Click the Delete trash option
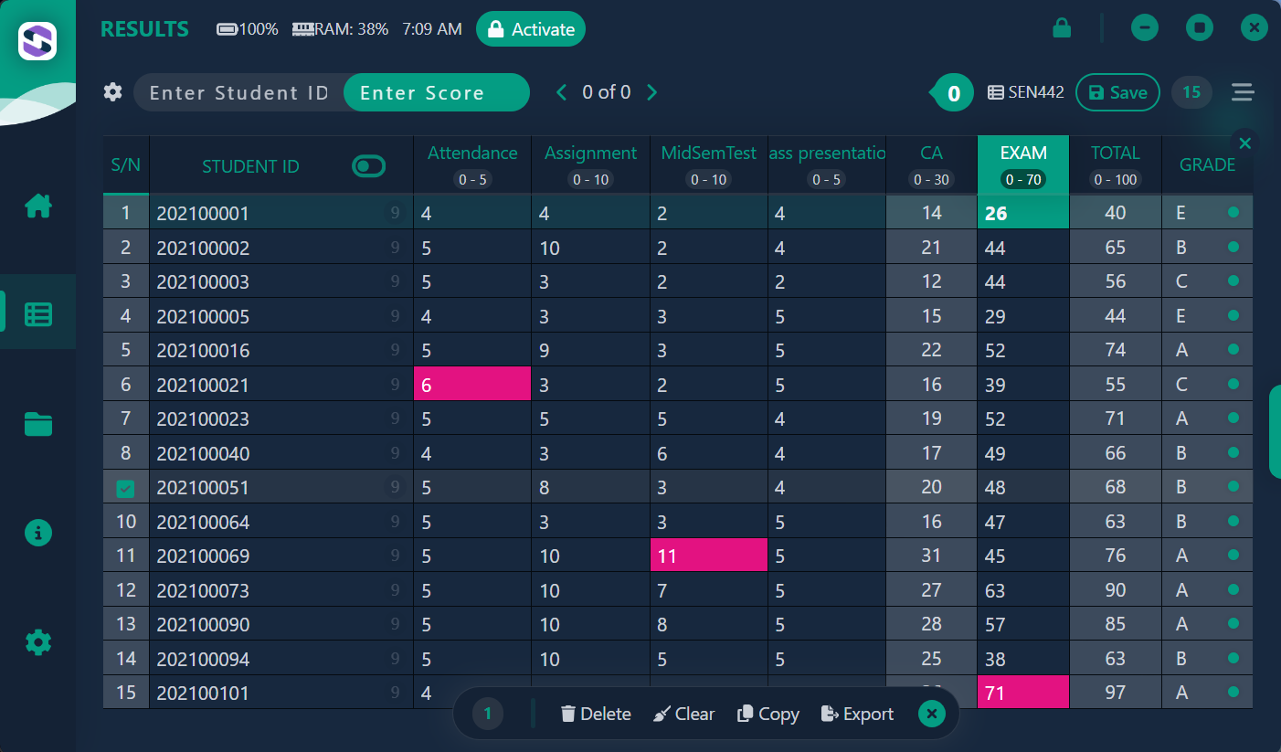Screen dimensions: 1281x752 click(596, 714)
